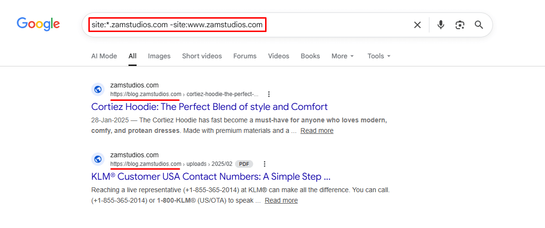The height and width of the screenshot is (228, 545).
Task: Click the PDF badge on KLM result
Action: pos(244,163)
